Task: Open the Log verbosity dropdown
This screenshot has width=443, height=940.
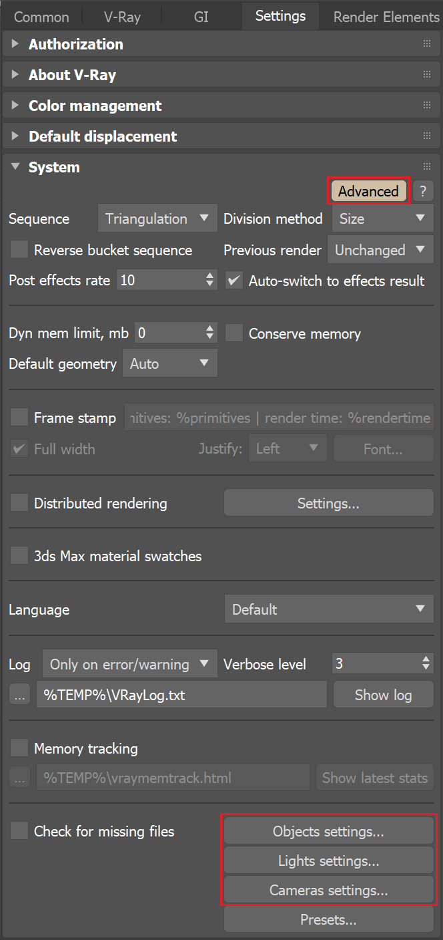Action: [129, 663]
